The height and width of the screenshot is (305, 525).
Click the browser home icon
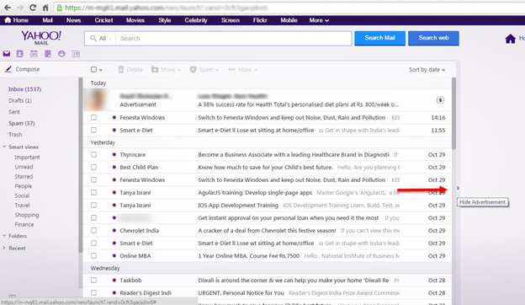click(x=45, y=8)
